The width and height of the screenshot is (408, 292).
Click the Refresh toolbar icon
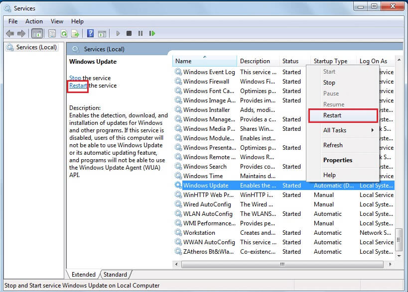click(x=64, y=33)
